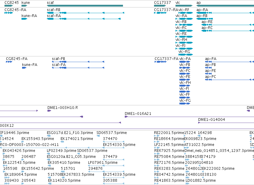Select protein ap-PC
254x185 pixels.
pos(230,80)
